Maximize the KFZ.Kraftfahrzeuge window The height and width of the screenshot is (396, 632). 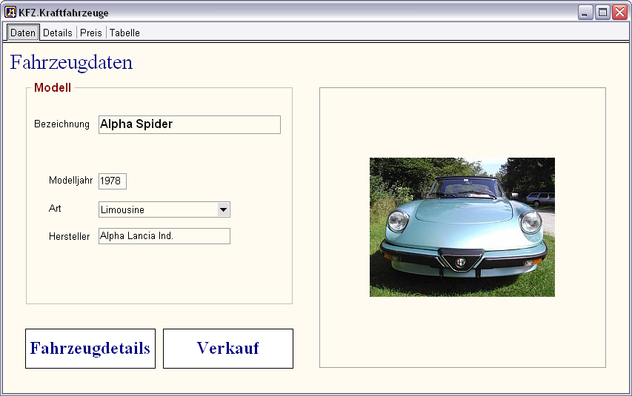click(602, 13)
